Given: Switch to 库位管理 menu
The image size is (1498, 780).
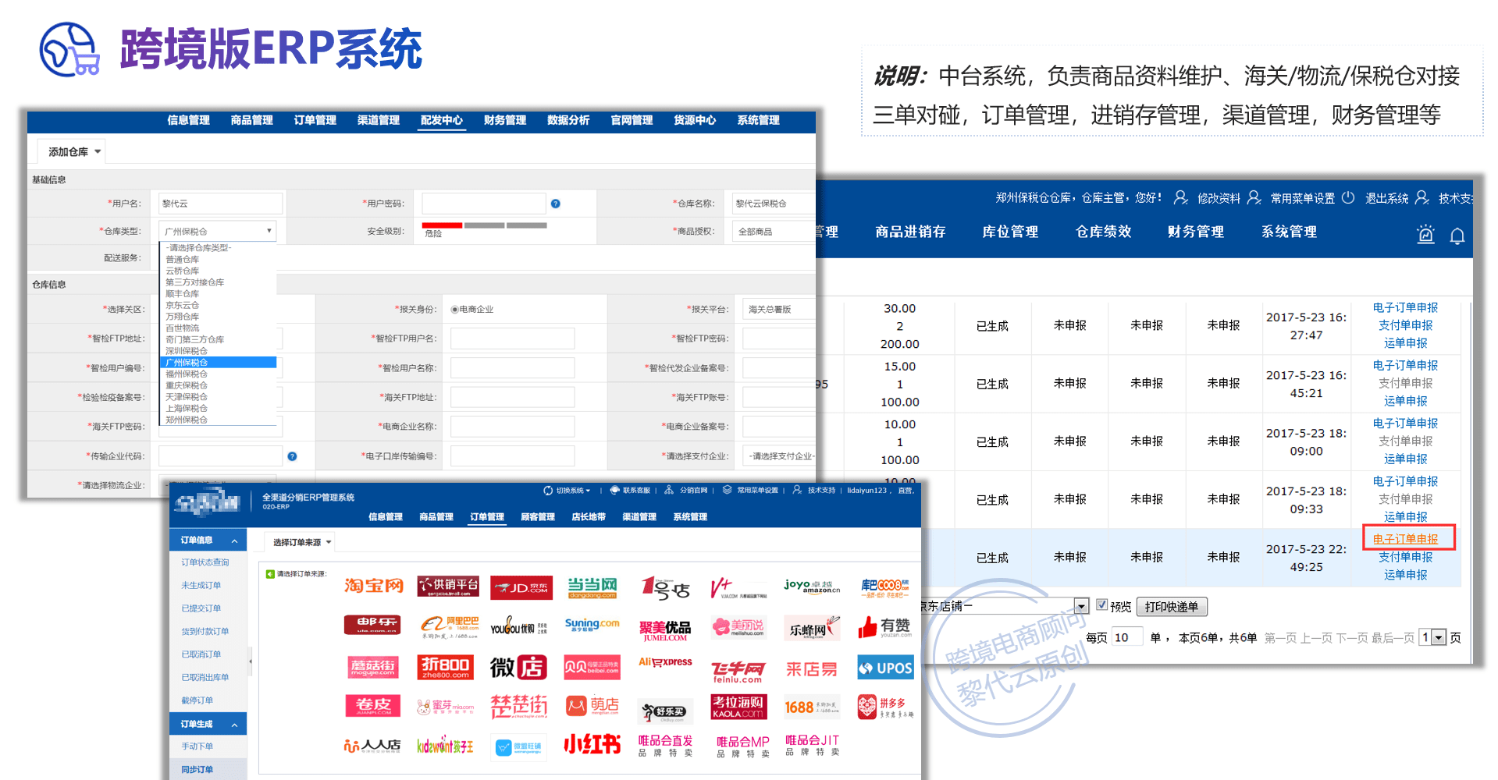Looking at the screenshot, I should (x=1010, y=232).
